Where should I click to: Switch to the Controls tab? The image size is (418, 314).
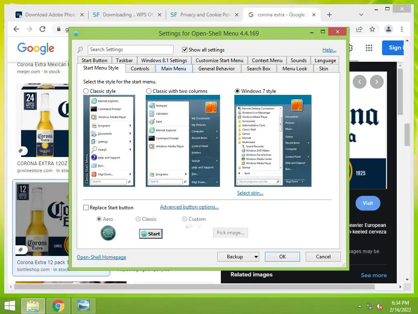click(x=140, y=69)
